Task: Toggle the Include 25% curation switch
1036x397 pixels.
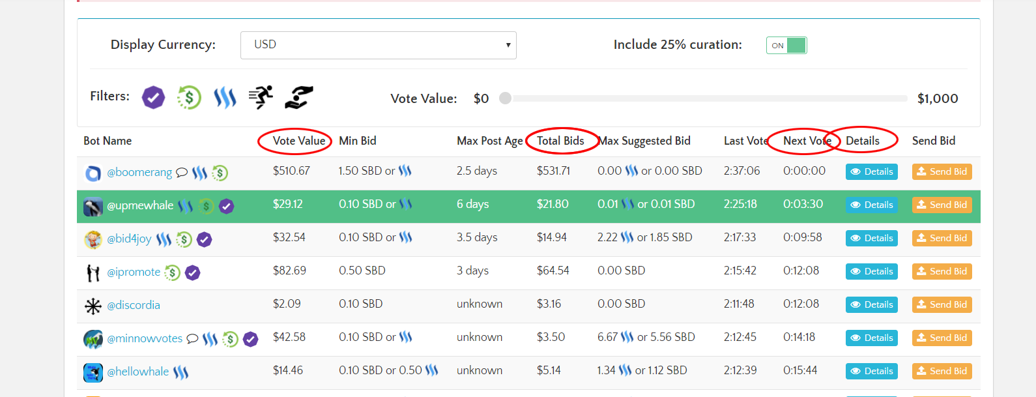Action: click(786, 45)
